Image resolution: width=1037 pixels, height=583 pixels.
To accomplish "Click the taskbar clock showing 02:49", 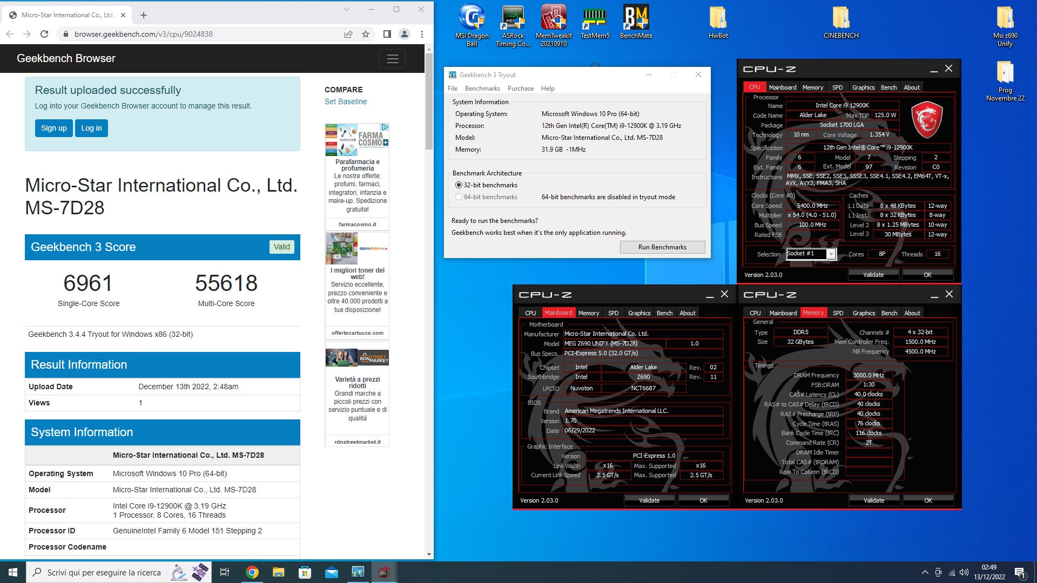I will 989,572.
